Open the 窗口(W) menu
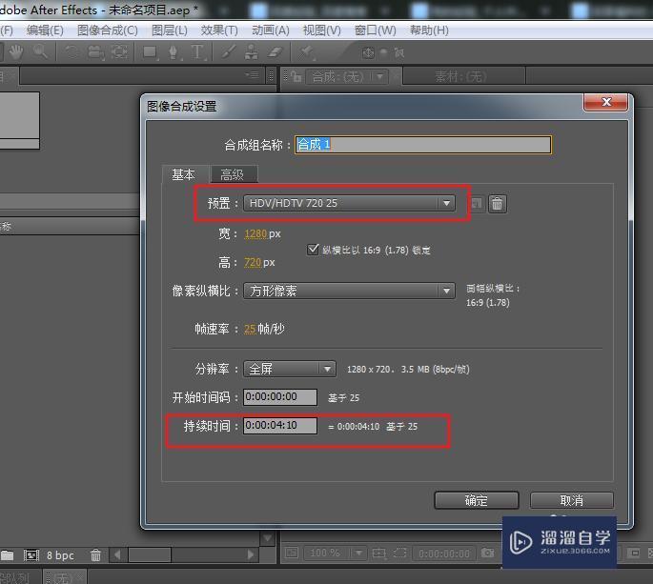This screenshot has width=653, height=584. pos(376,30)
